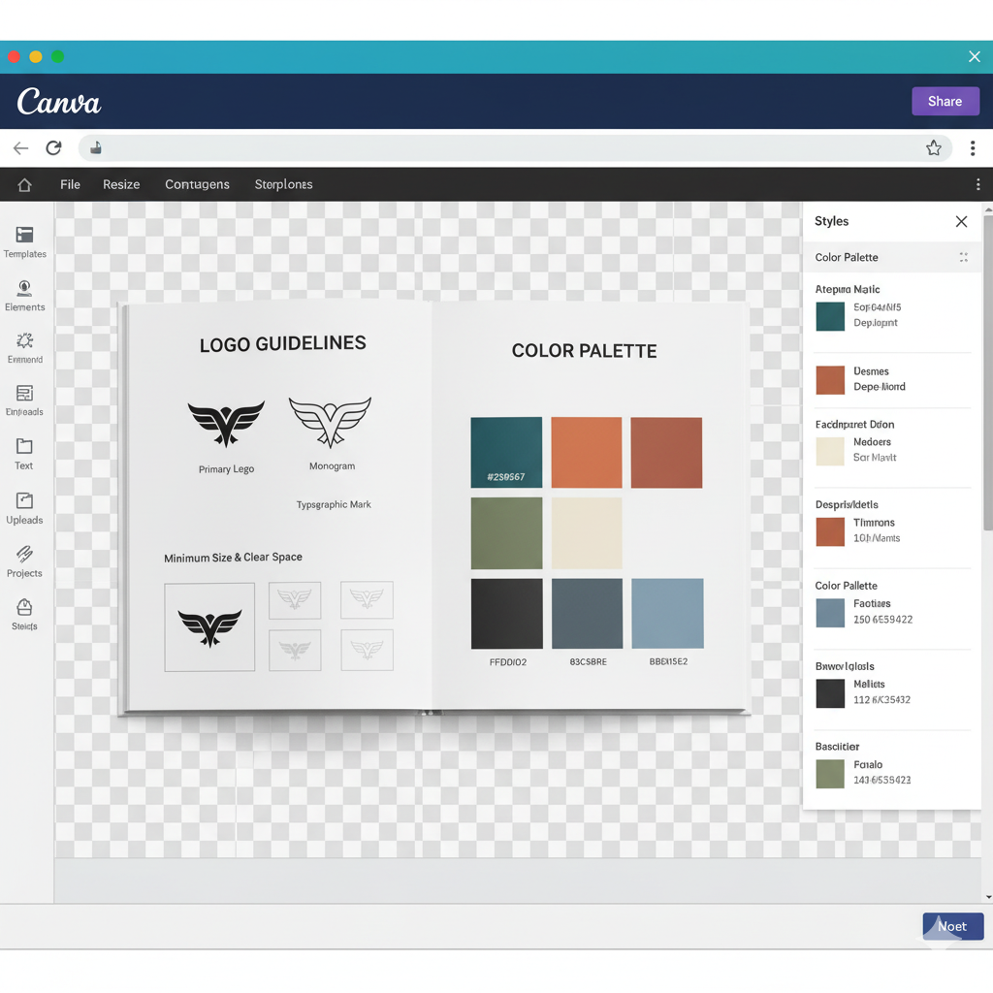This screenshot has height=993, width=993.
Task: Click the browser reload icon
Action: [x=53, y=147]
